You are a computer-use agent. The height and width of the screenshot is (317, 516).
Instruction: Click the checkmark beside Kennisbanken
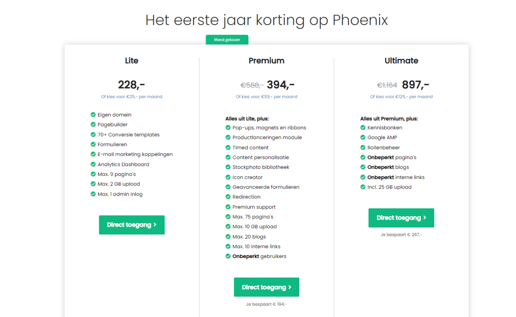click(363, 128)
